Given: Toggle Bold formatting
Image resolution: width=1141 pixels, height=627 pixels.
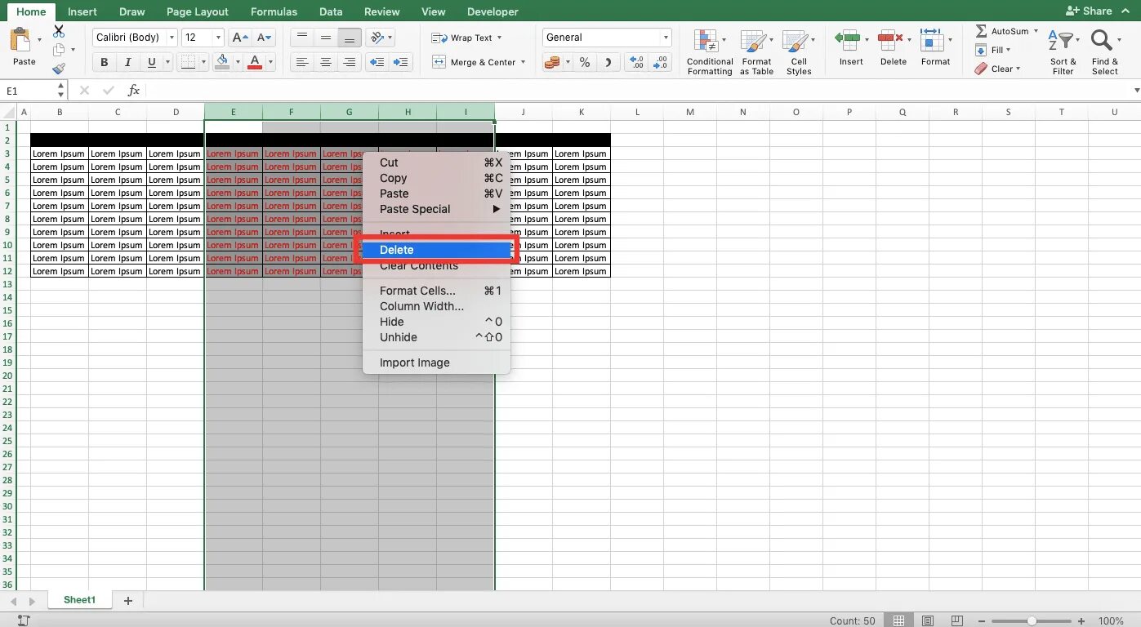Looking at the screenshot, I should pyautogui.click(x=104, y=62).
